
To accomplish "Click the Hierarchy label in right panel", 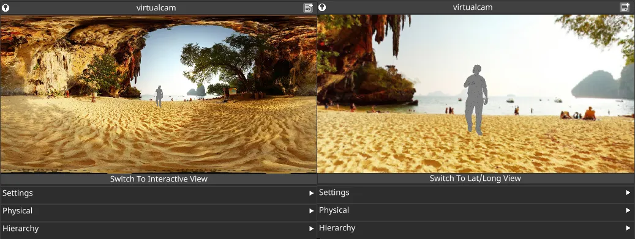I will [x=337, y=228].
